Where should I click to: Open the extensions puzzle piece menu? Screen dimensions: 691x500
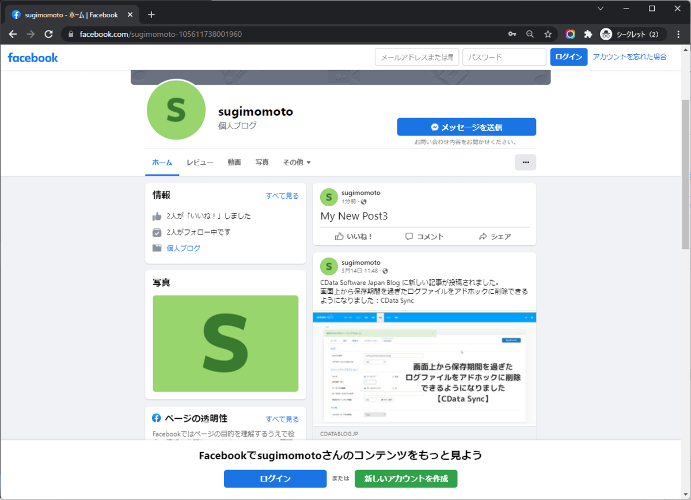pos(588,34)
